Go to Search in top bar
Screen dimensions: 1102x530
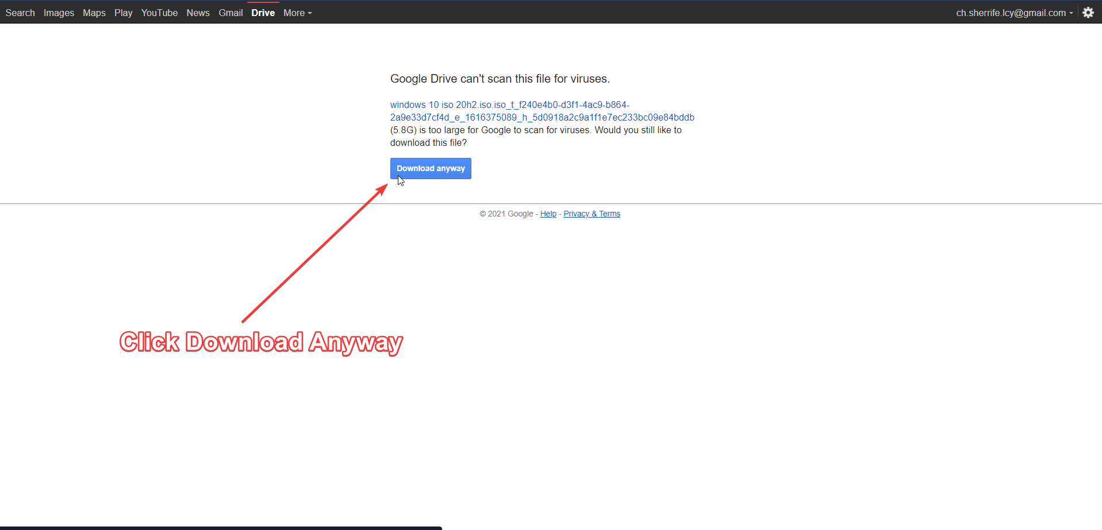click(x=20, y=13)
